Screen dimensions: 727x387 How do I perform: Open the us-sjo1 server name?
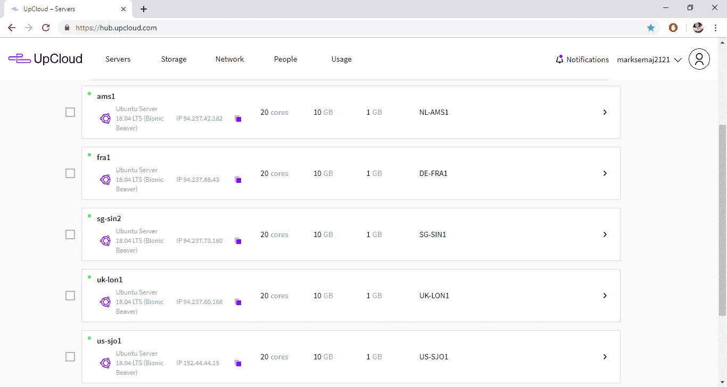109,341
